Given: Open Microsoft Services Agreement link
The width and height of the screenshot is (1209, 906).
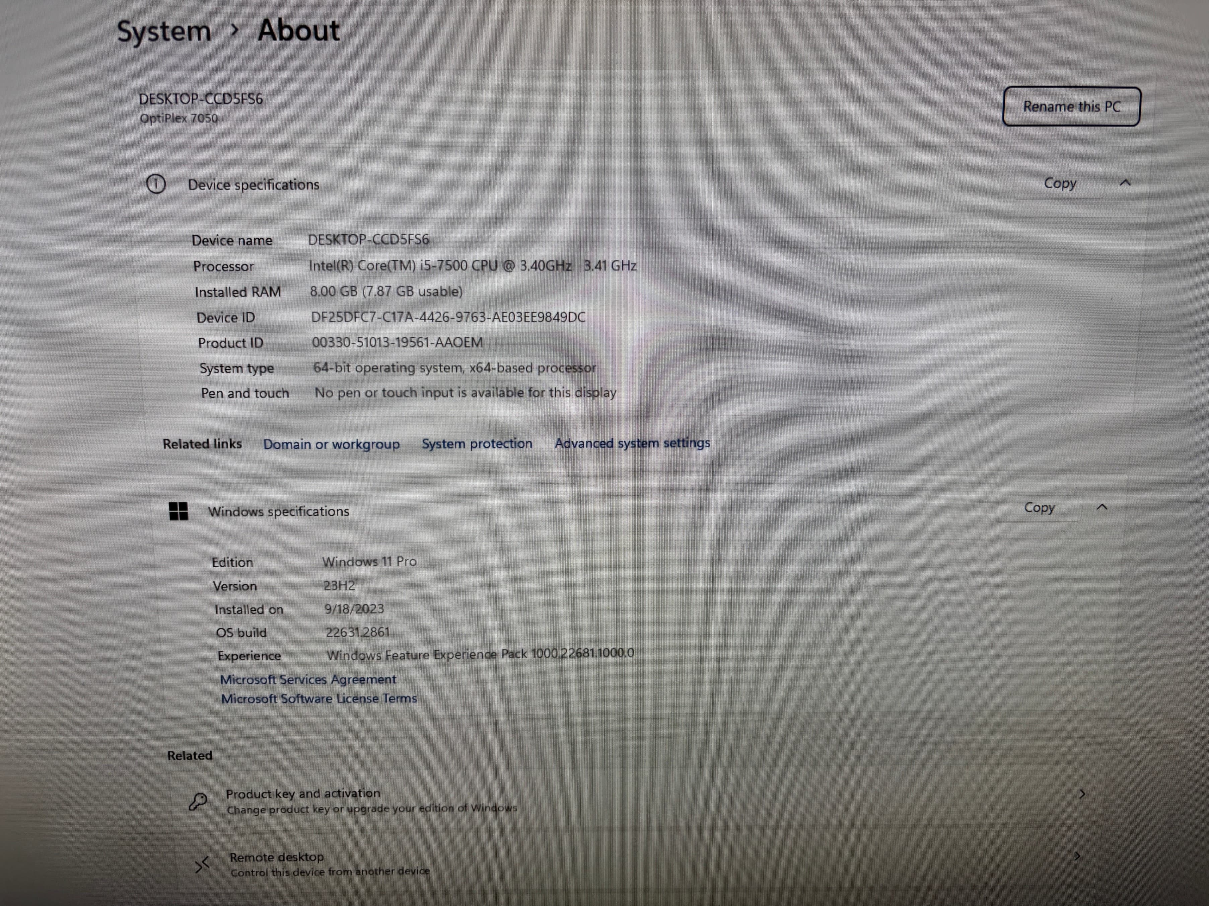Looking at the screenshot, I should coord(308,679).
